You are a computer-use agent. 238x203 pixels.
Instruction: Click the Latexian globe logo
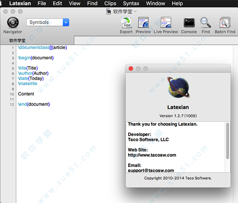(178, 87)
